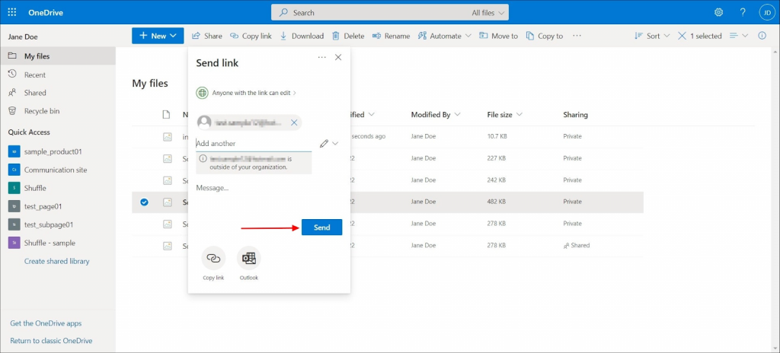Viewport: 780px width, 353px height.
Task: Click the Outlook icon in Send link dialog
Action: pyautogui.click(x=249, y=259)
